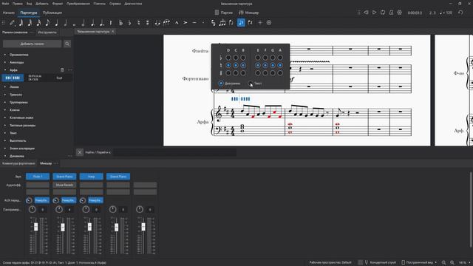Expand the Линии palette
This screenshot has height=266, width=473.
(x=5, y=87)
